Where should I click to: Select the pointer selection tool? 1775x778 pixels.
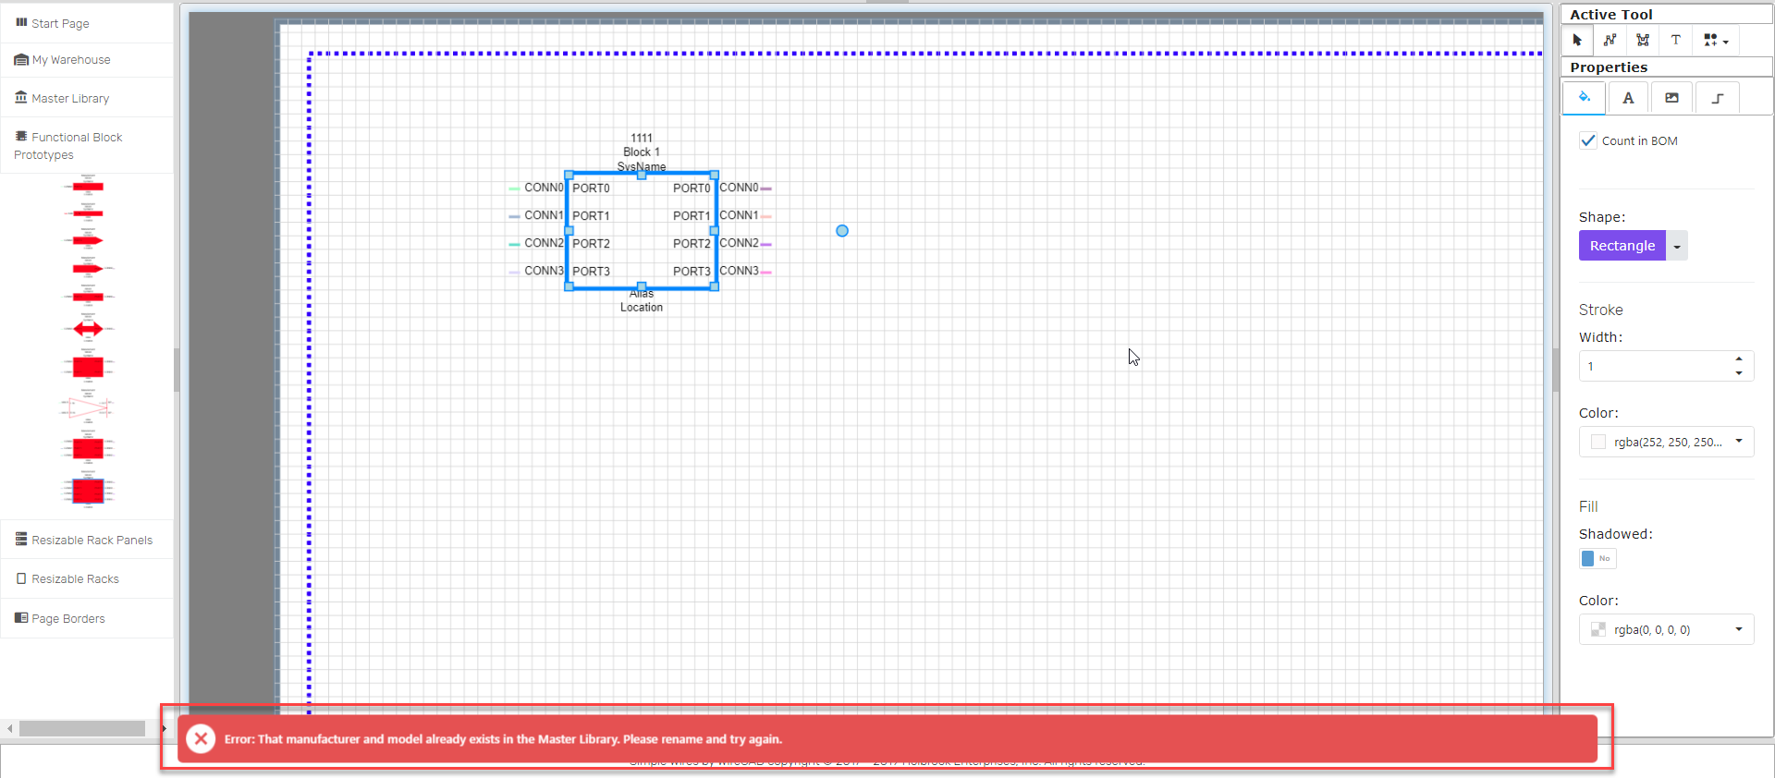(x=1577, y=40)
